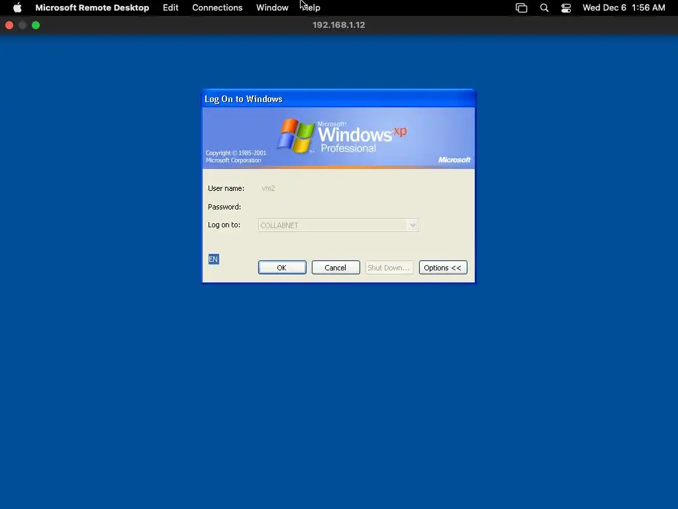This screenshot has width=678, height=509.
Task: Click the Log On to Windows title bar
Action: 338,99
